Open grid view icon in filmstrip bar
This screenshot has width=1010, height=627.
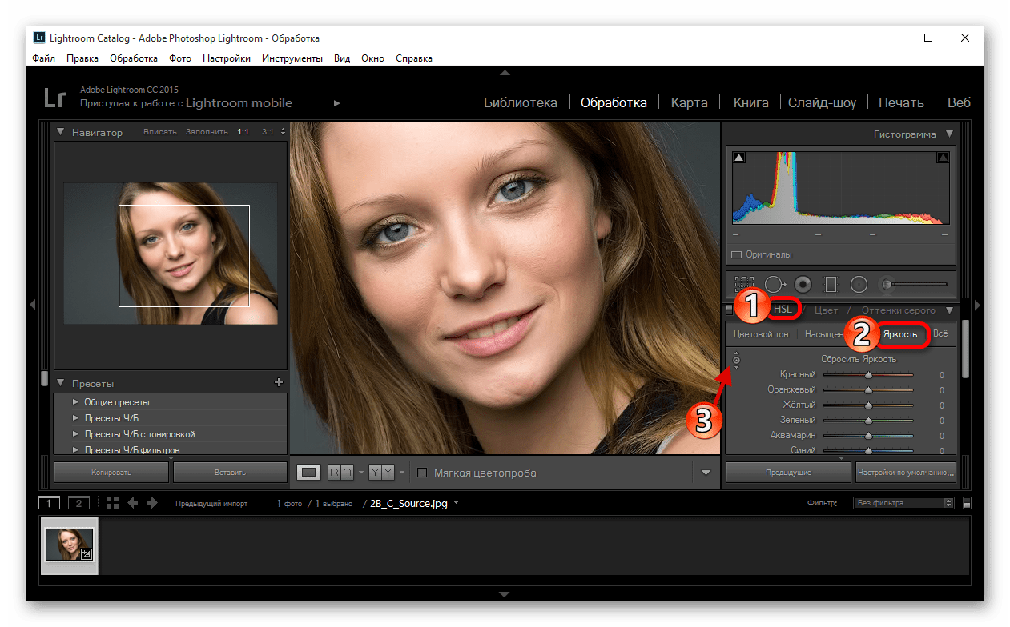(x=112, y=503)
